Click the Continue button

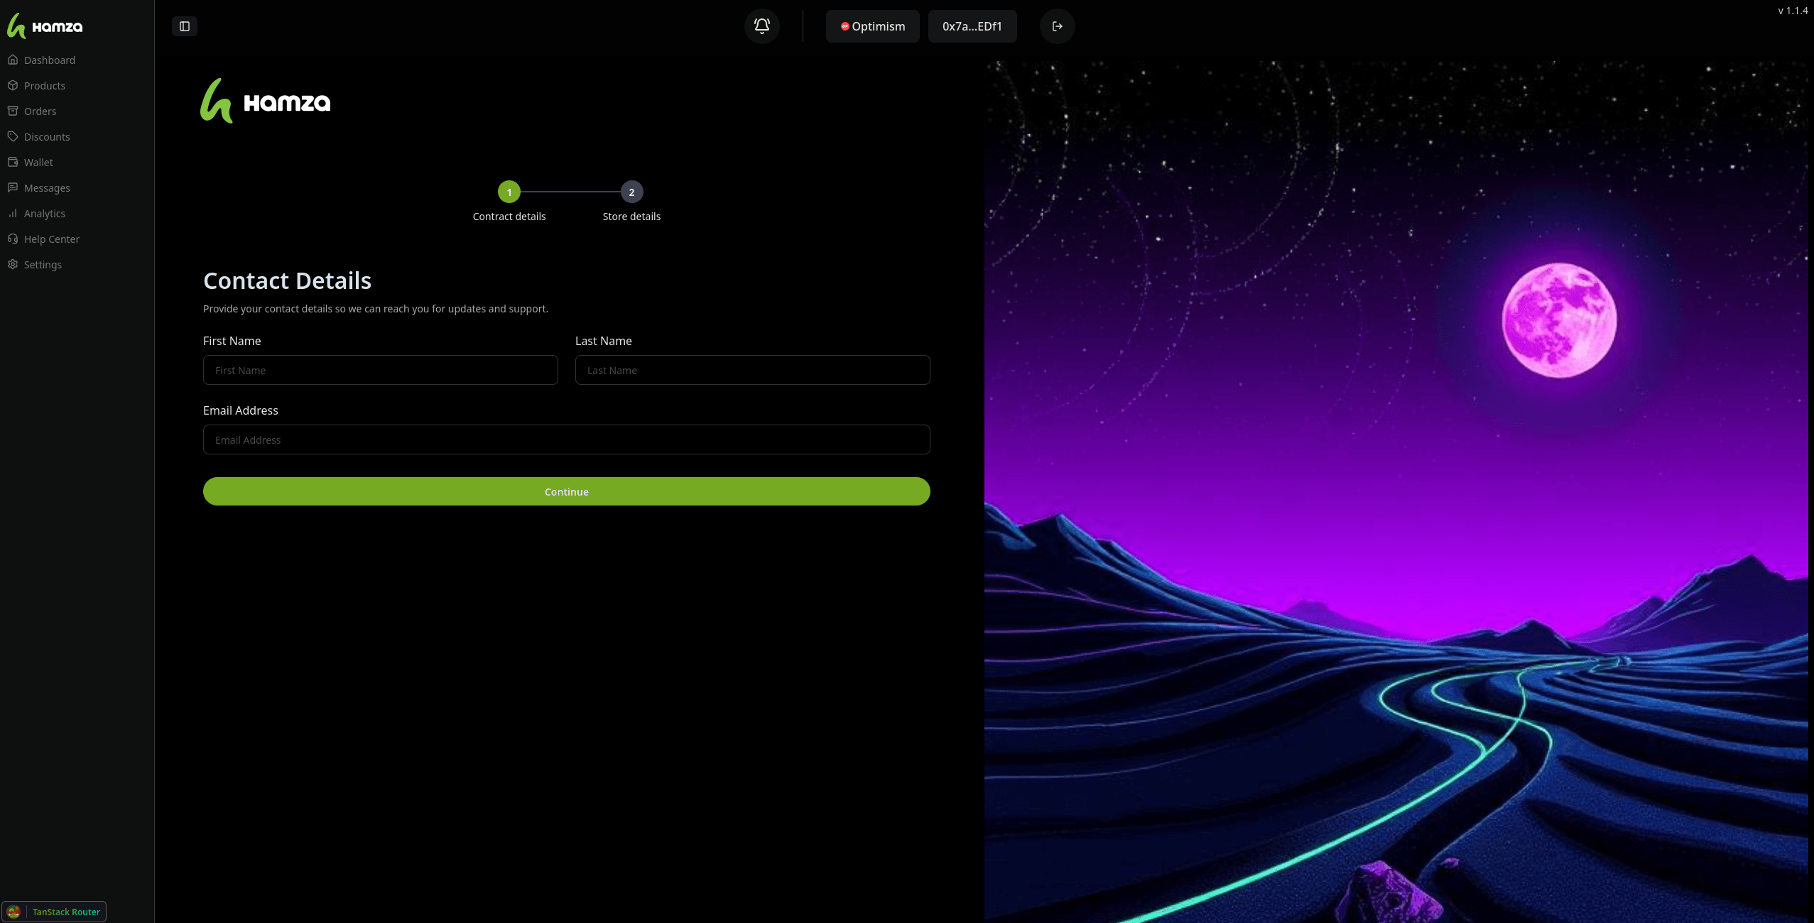click(x=566, y=491)
